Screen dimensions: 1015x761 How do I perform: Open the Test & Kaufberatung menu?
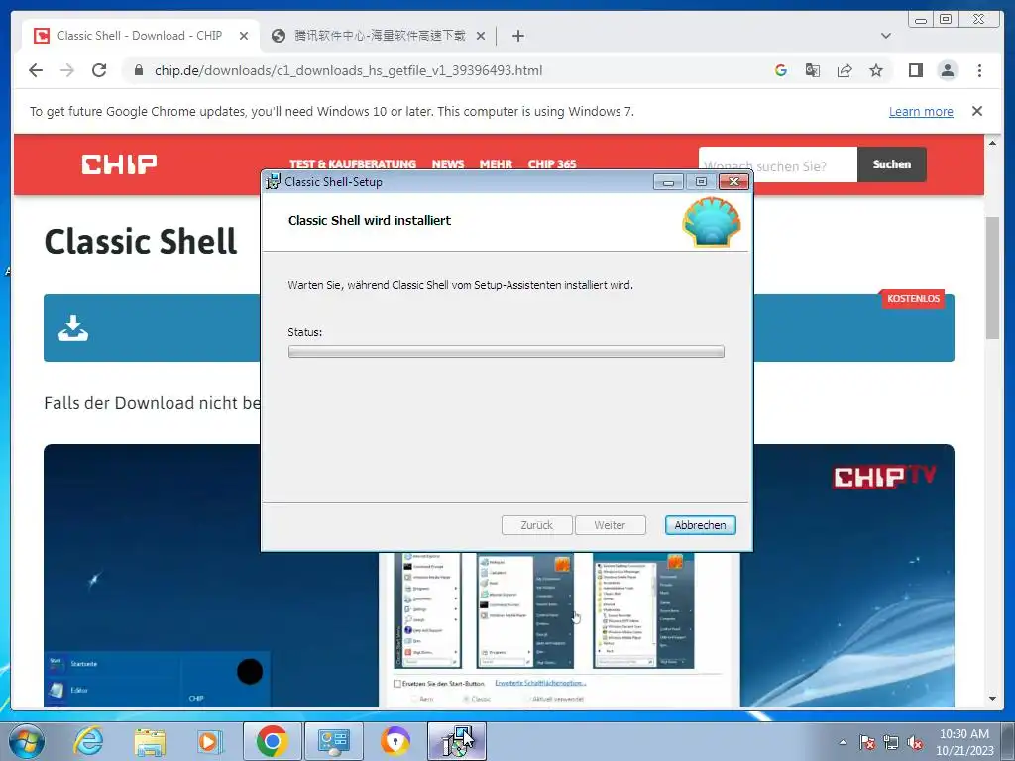coord(353,164)
